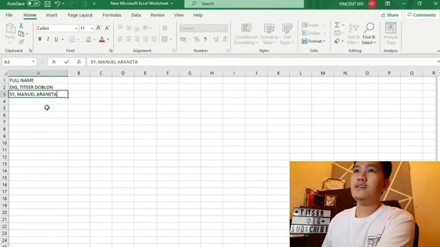The width and height of the screenshot is (440, 247).
Task: Click the Increase Decimal icon
Action: [x=216, y=40]
